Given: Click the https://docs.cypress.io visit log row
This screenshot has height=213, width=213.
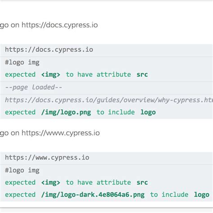Looking at the screenshot, I should tap(106, 50).
